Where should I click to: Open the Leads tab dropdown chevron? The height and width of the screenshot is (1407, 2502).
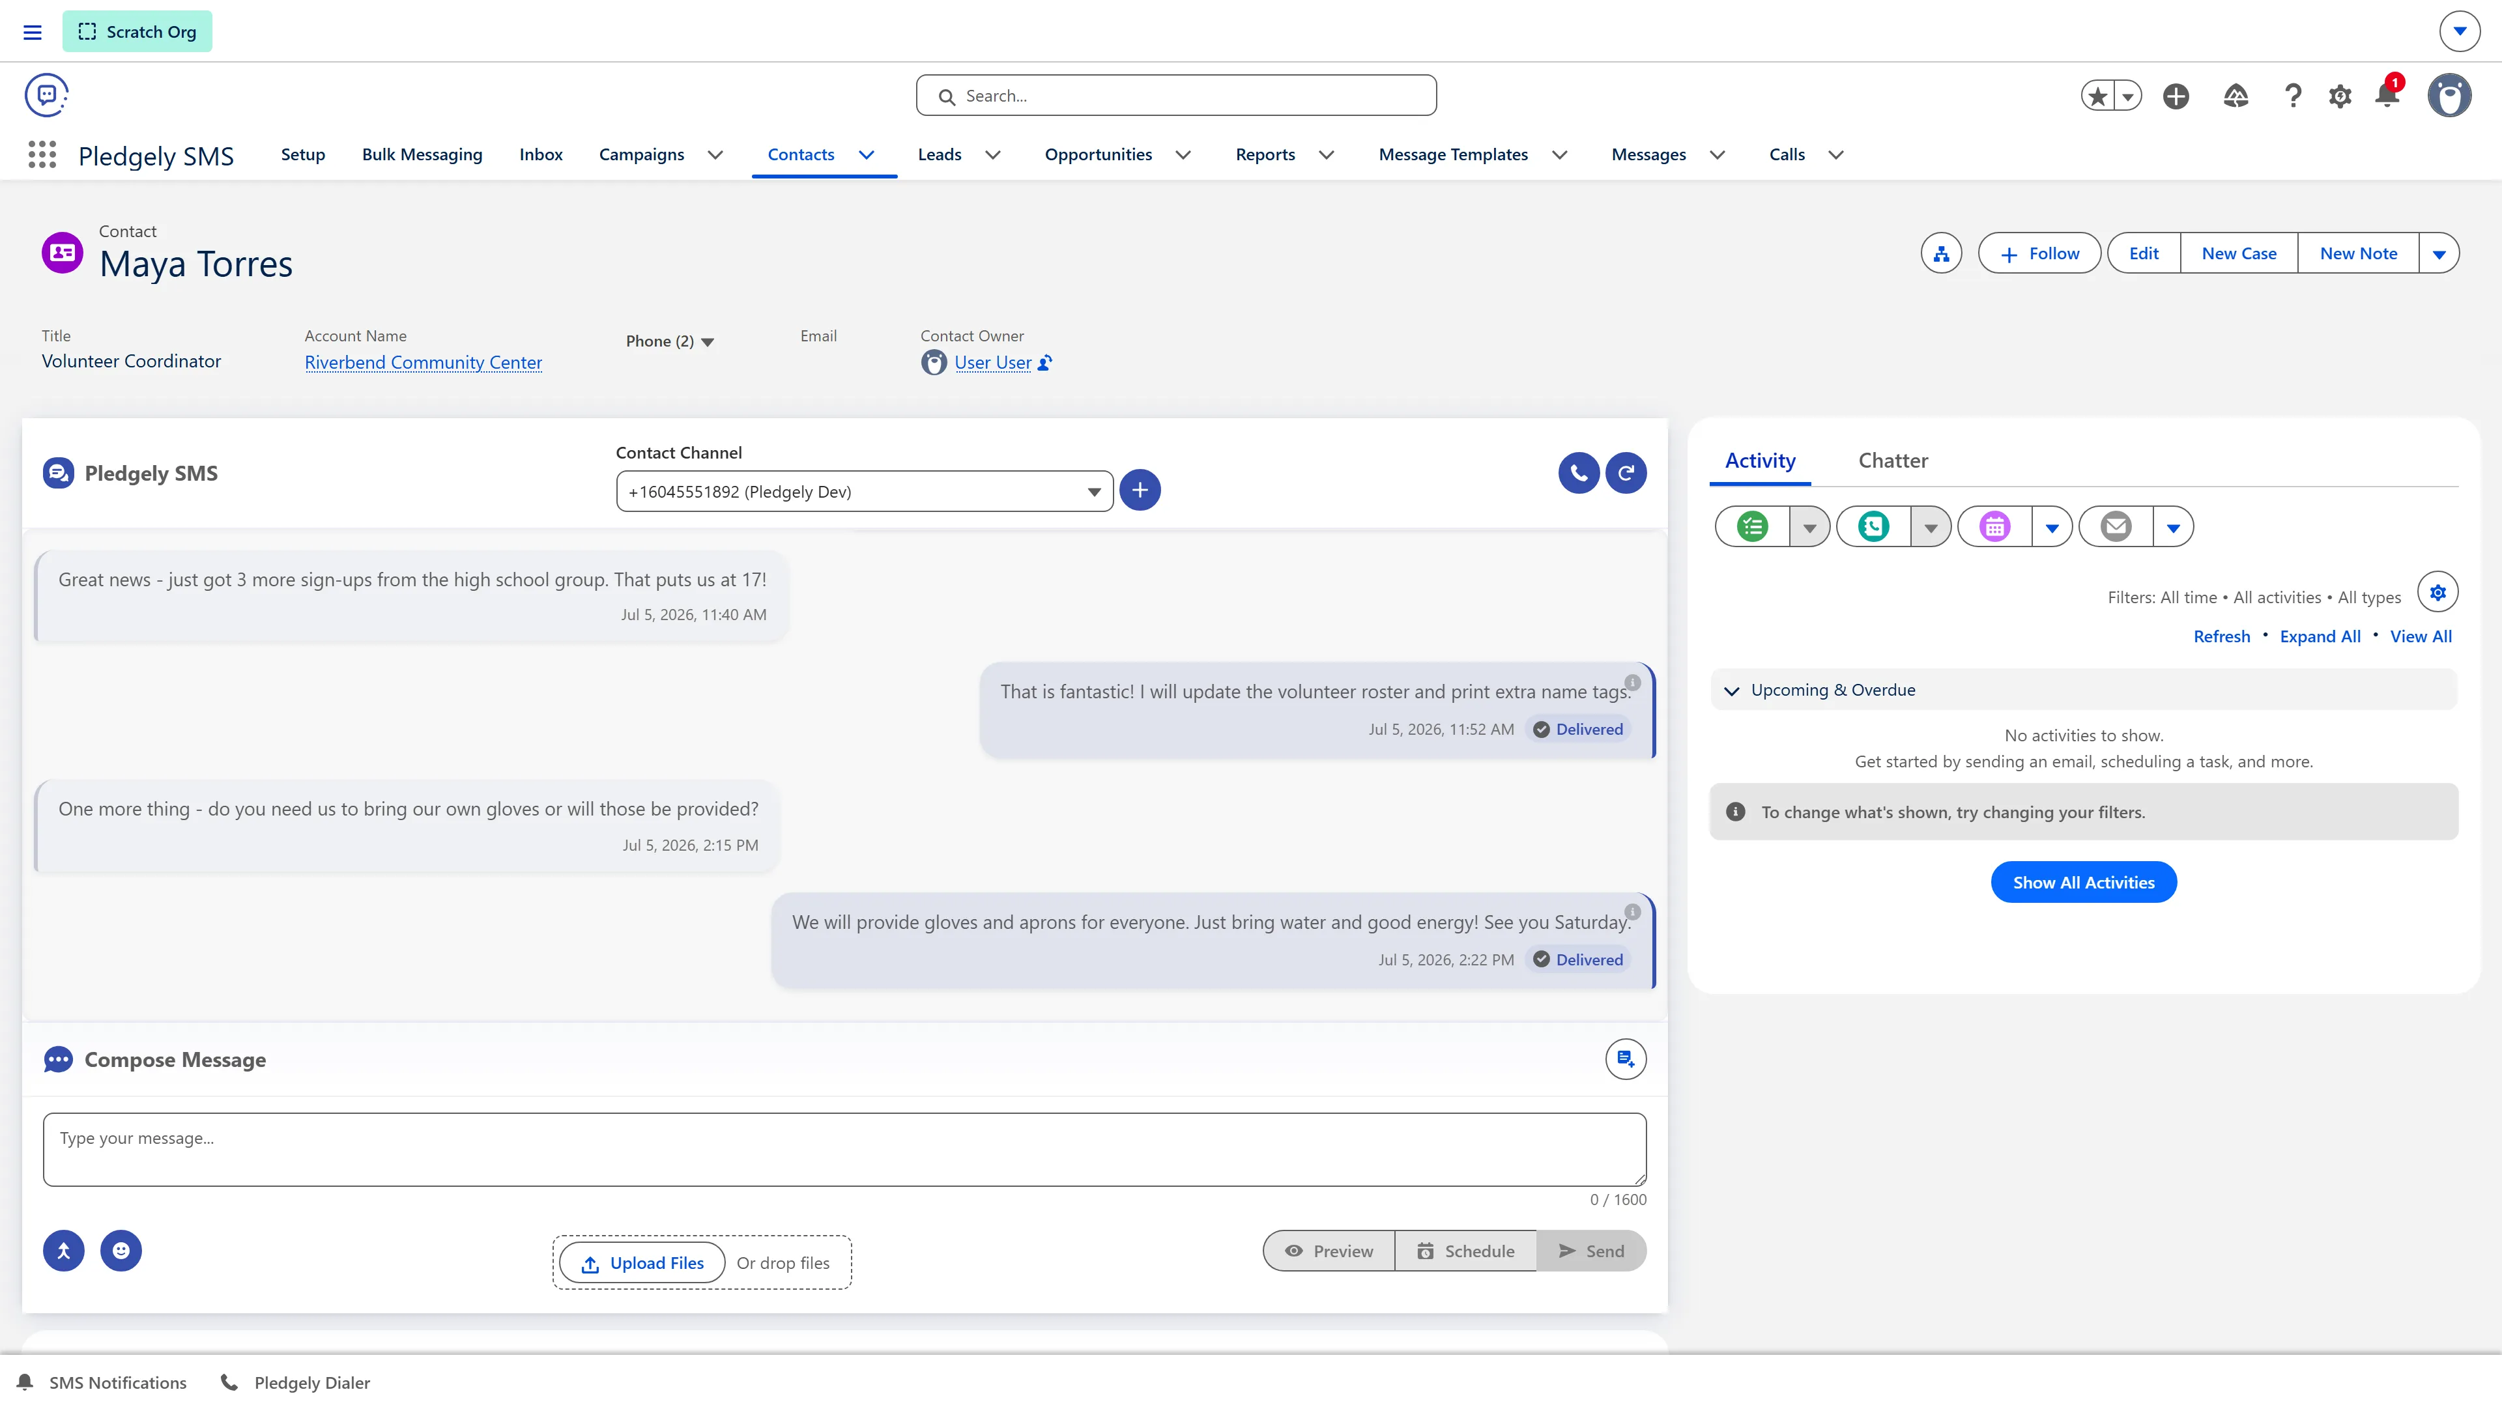point(992,154)
